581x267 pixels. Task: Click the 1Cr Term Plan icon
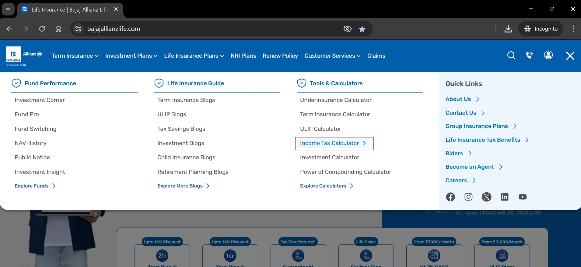[230, 255]
